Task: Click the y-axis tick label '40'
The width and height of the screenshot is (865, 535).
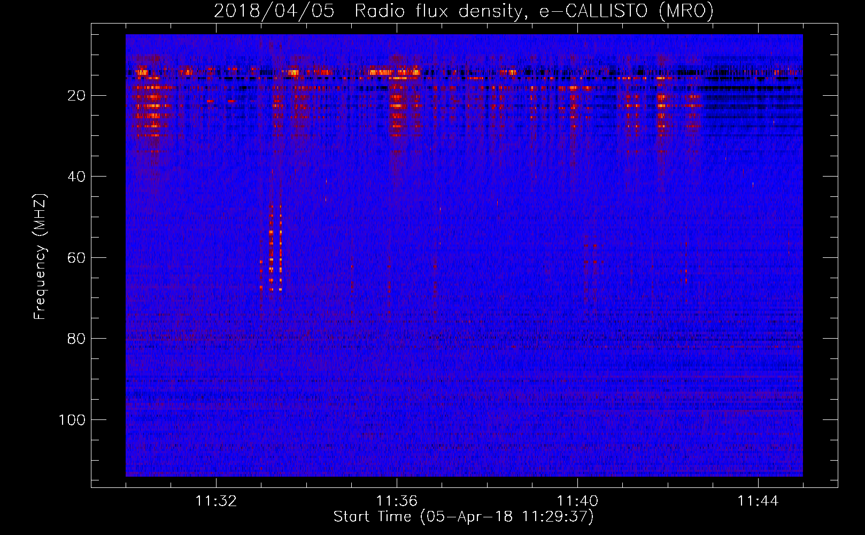Action: [76, 177]
